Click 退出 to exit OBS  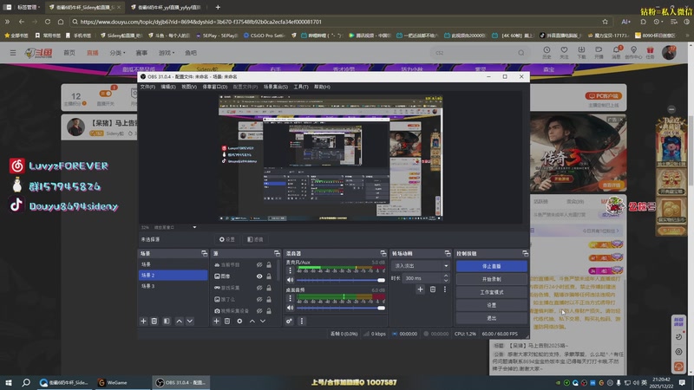(491, 318)
